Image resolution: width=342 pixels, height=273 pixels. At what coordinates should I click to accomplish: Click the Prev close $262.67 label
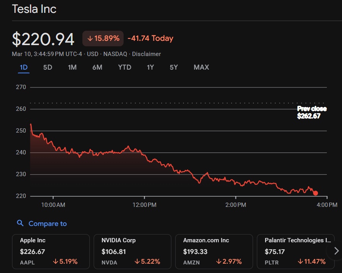point(312,112)
